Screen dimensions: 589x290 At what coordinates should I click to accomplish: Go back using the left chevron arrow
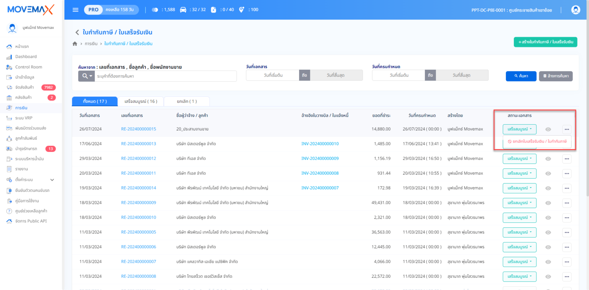click(77, 33)
